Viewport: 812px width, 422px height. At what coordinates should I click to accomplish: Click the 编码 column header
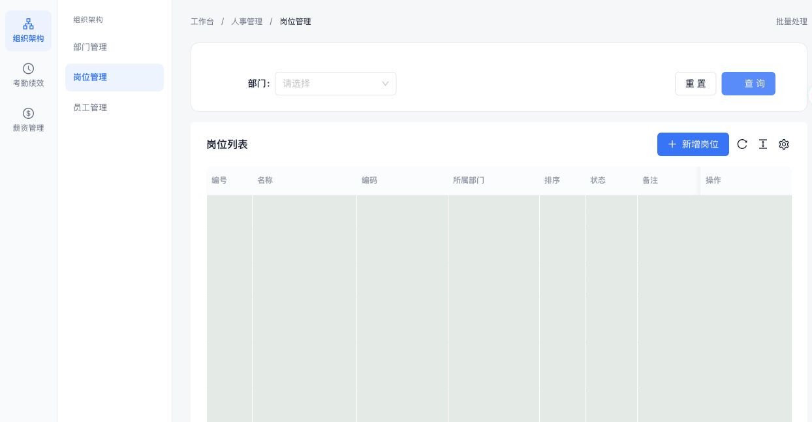402,180
